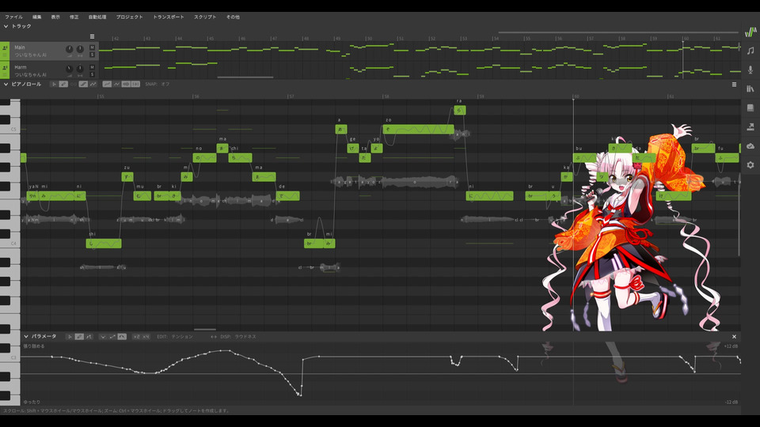Viewport: 760px width, 427px height.
Task: Choose the parameter down-curve shape
Action: click(x=103, y=337)
